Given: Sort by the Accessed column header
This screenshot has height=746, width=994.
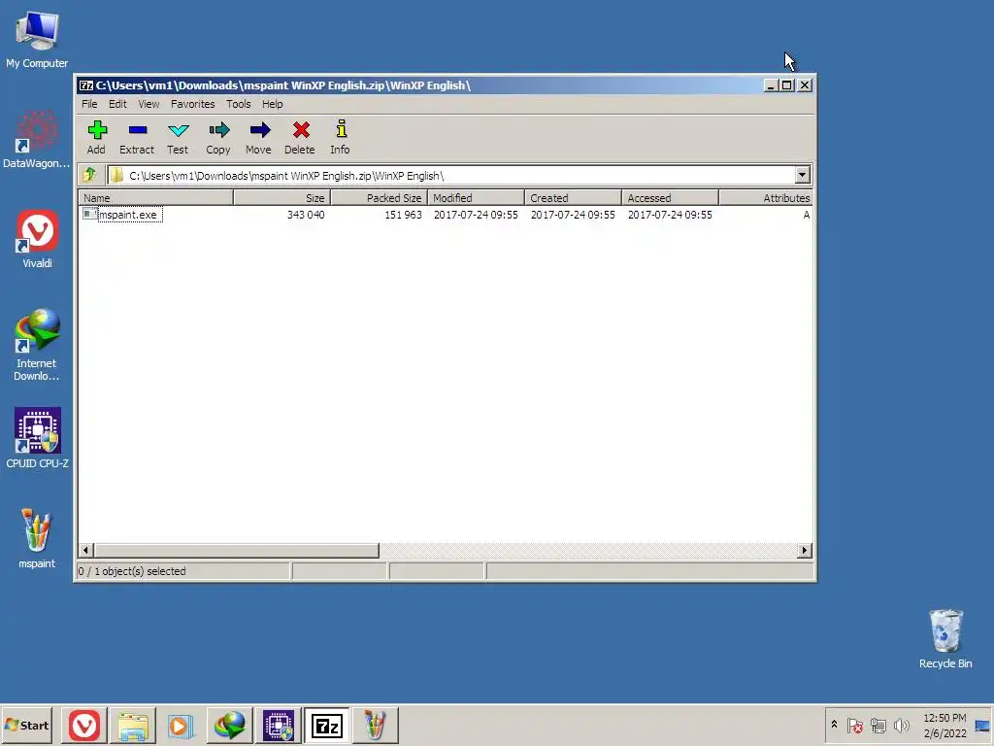Looking at the screenshot, I should point(670,198).
